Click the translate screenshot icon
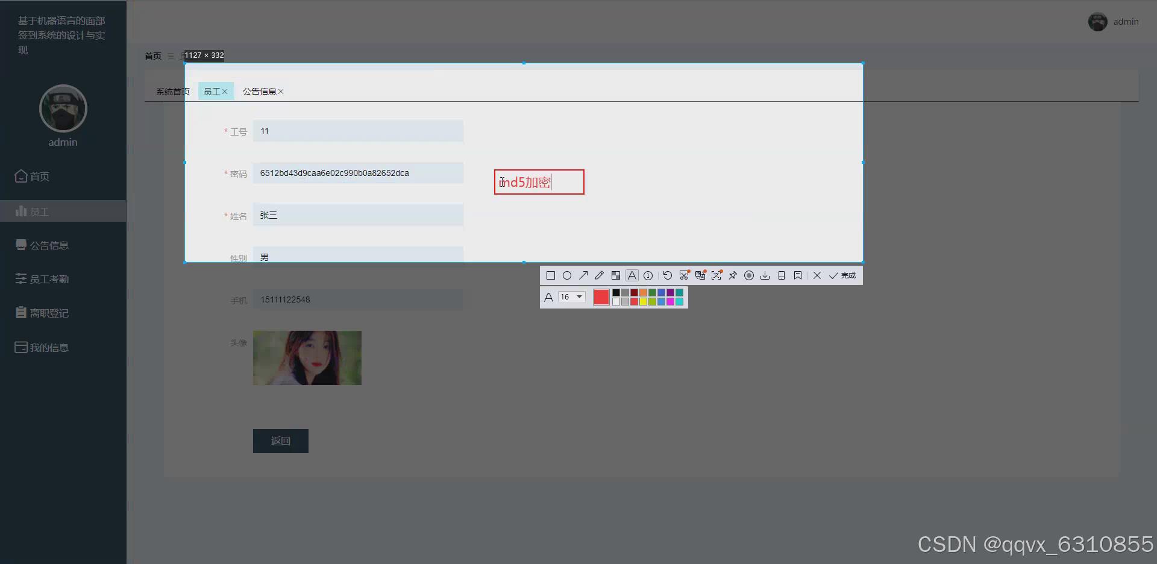 click(700, 275)
